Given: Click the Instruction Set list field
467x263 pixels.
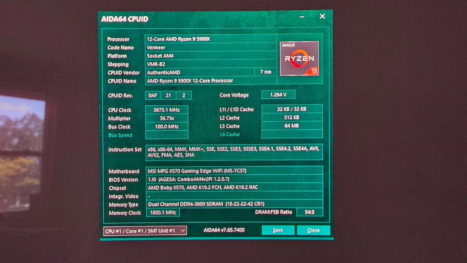Looking at the screenshot, I should (234, 152).
